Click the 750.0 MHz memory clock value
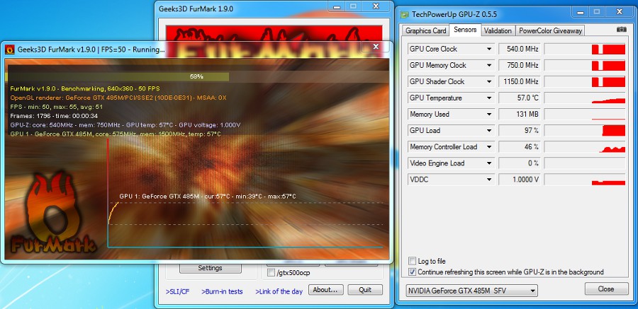This screenshot has height=309, width=638. pyautogui.click(x=520, y=65)
